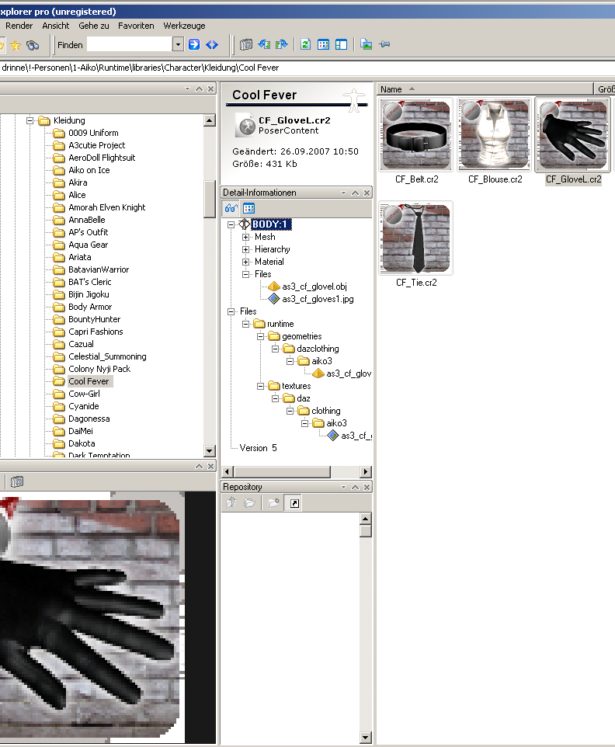The width and height of the screenshot is (615, 747).
Task: Open the Finden dropdown arrow
Action: [x=178, y=44]
